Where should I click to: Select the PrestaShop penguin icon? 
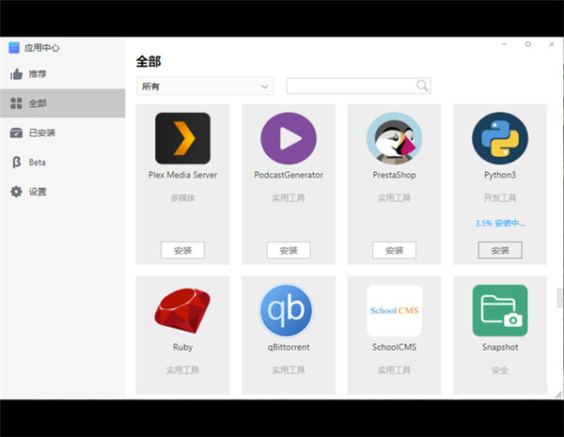coord(394,139)
